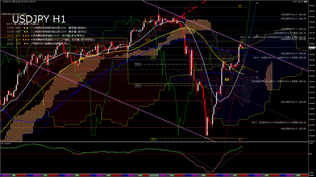
Task: Click the YDH level marker label
Action: pos(153,57)
